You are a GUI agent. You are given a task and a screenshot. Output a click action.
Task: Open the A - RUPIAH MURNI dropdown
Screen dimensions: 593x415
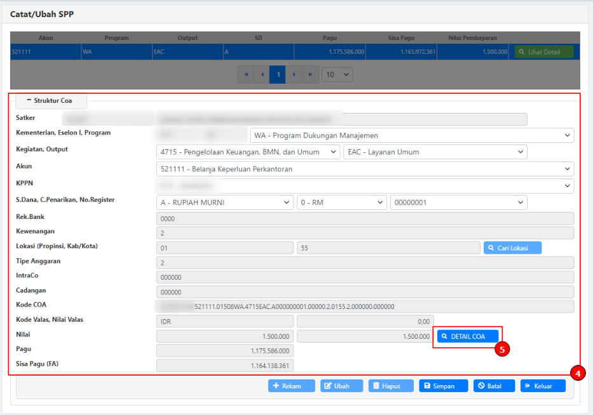[x=224, y=202]
